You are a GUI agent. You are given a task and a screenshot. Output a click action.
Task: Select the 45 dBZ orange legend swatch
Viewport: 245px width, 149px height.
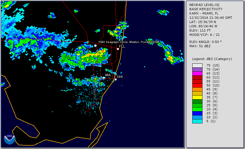pyautogui.click(x=197, y=90)
